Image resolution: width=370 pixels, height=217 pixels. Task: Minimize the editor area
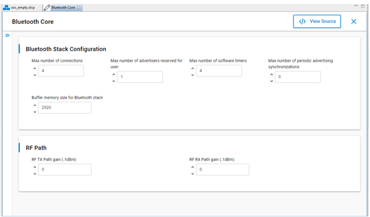[356, 6]
